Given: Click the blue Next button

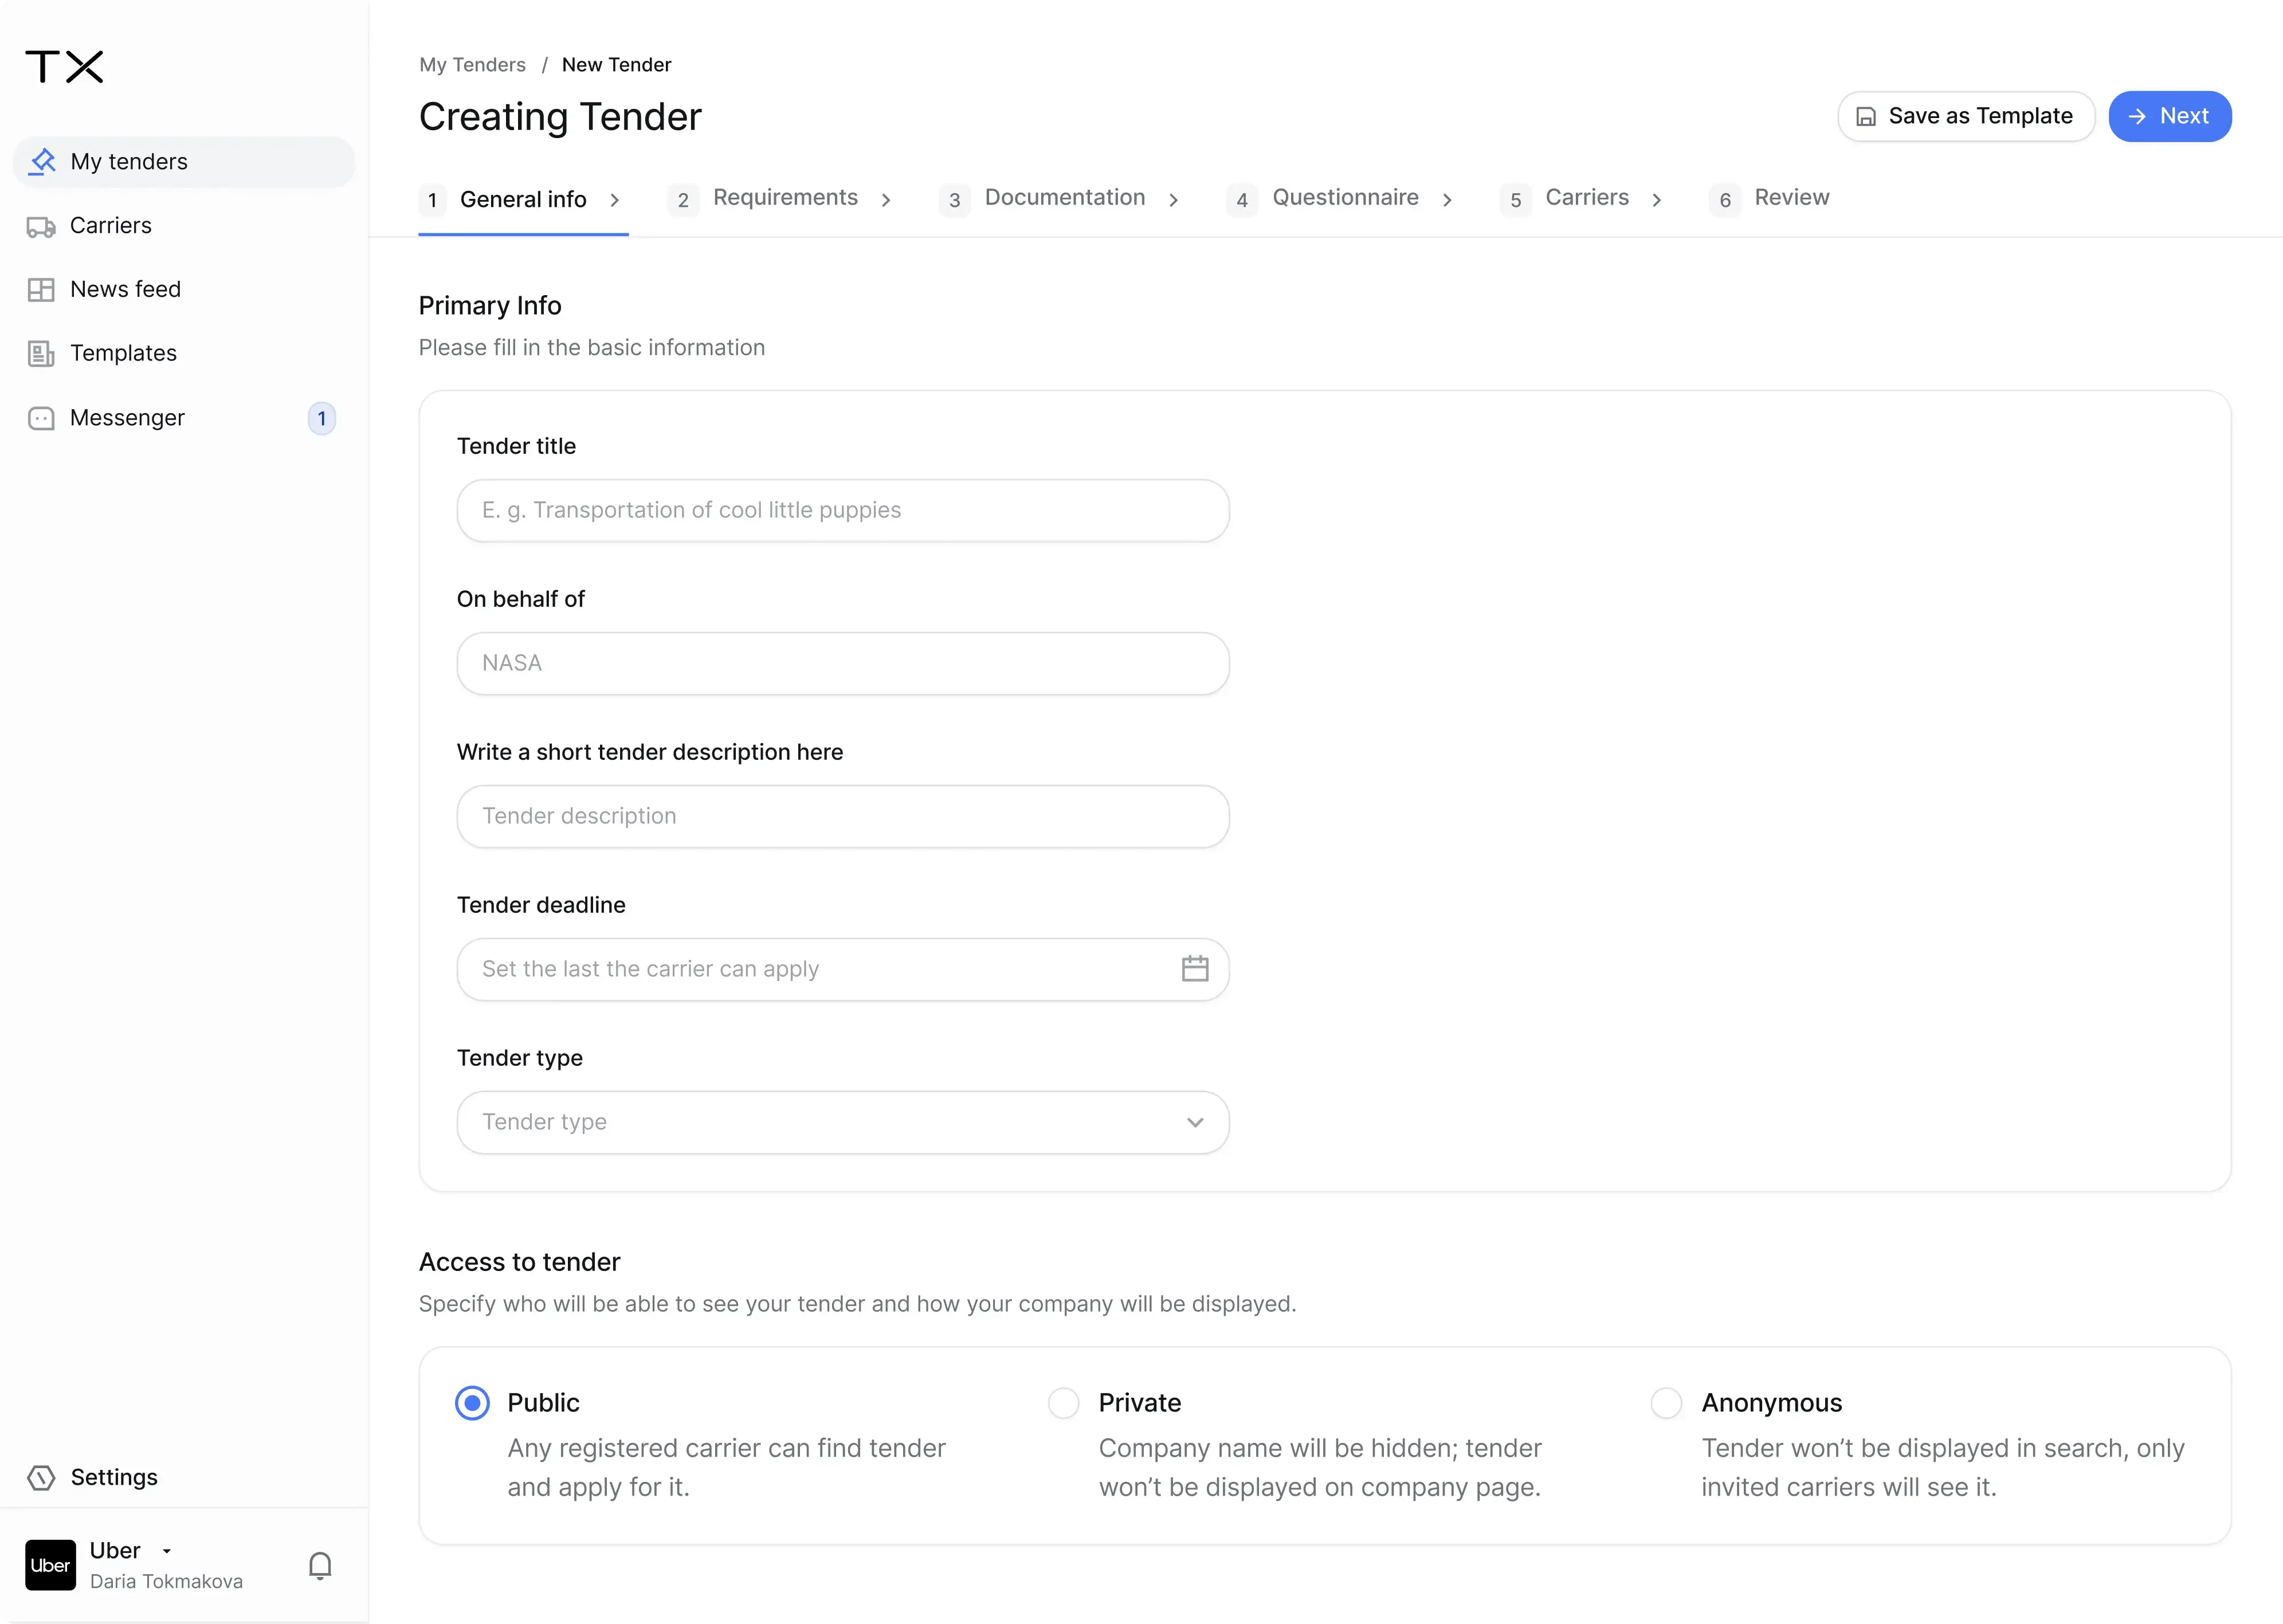Looking at the screenshot, I should [x=2169, y=116].
